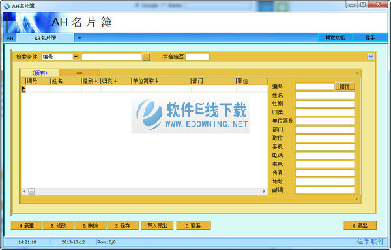Click the window title bar app icon
The width and height of the screenshot is (391, 250).
click(7, 6)
